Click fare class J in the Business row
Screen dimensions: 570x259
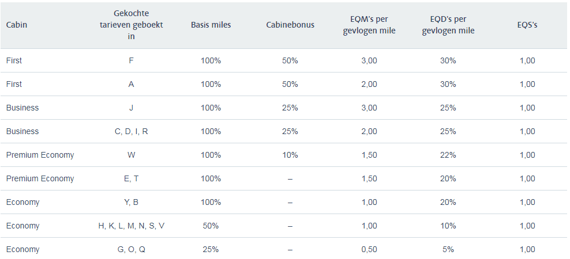(132, 108)
